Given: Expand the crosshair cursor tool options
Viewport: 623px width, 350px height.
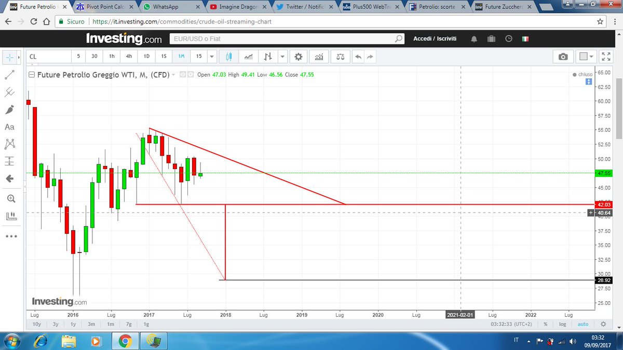Looking at the screenshot, I should click(x=20, y=57).
